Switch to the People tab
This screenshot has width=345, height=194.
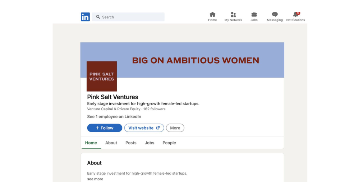pyautogui.click(x=169, y=143)
